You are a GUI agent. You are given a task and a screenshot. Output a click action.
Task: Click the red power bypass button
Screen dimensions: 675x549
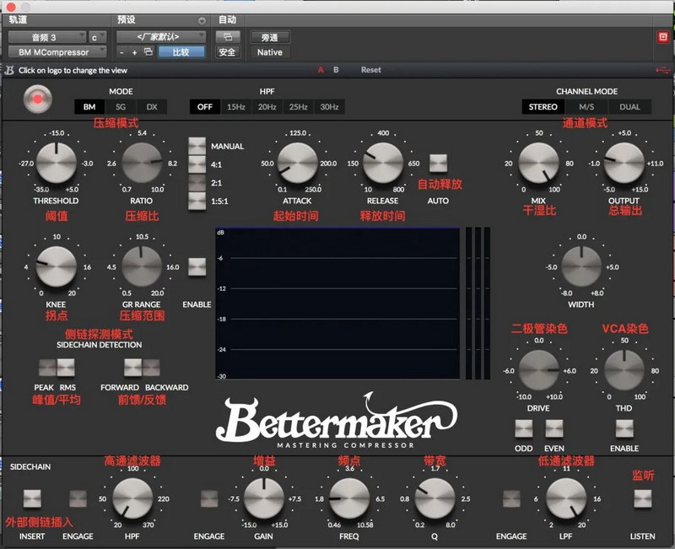click(38, 100)
